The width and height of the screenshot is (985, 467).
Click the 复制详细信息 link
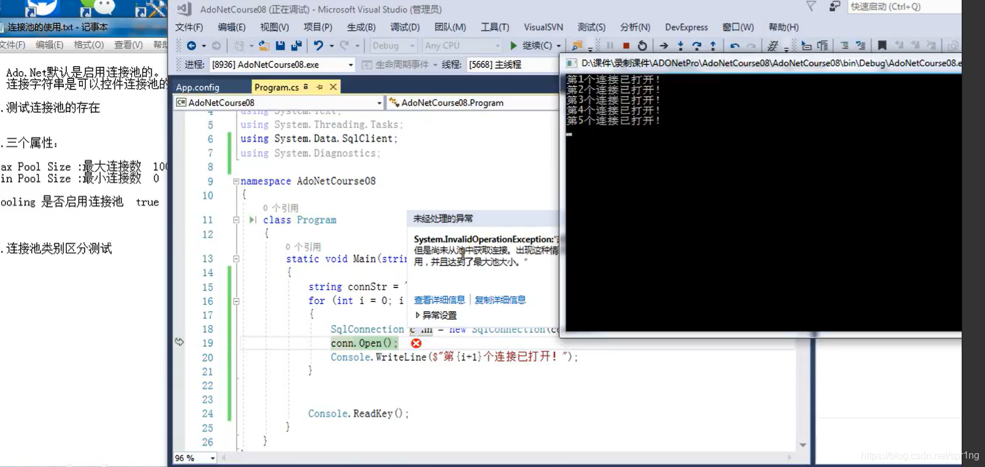coord(500,300)
